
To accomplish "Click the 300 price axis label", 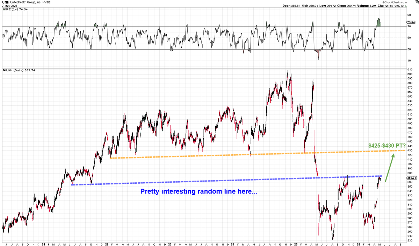I will 410,209.
